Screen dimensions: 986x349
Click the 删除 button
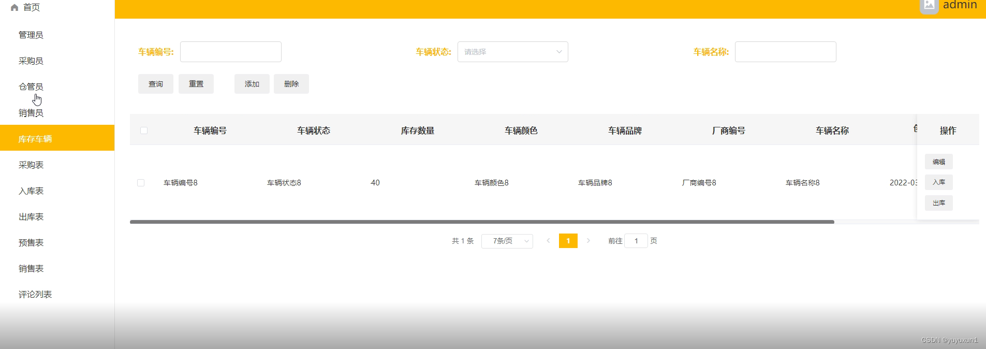pyautogui.click(x=291, y=84)
